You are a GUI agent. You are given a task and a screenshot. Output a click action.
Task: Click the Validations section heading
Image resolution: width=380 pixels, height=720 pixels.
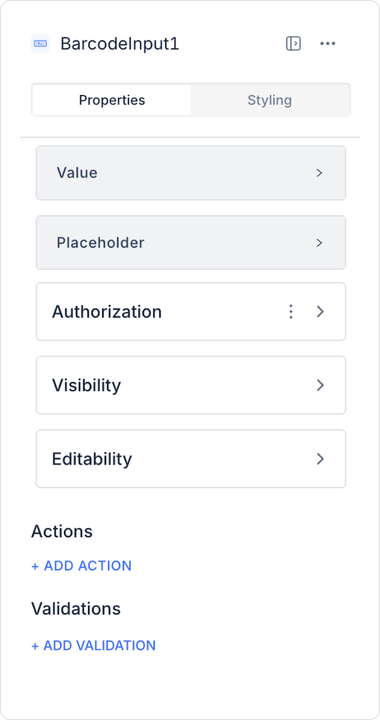point(76,609)
